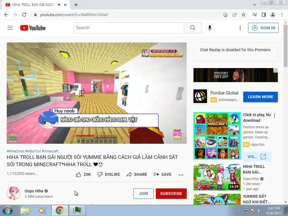Open File Explorer from taskbar
This screenshot has height=216, width=288.
25,210
